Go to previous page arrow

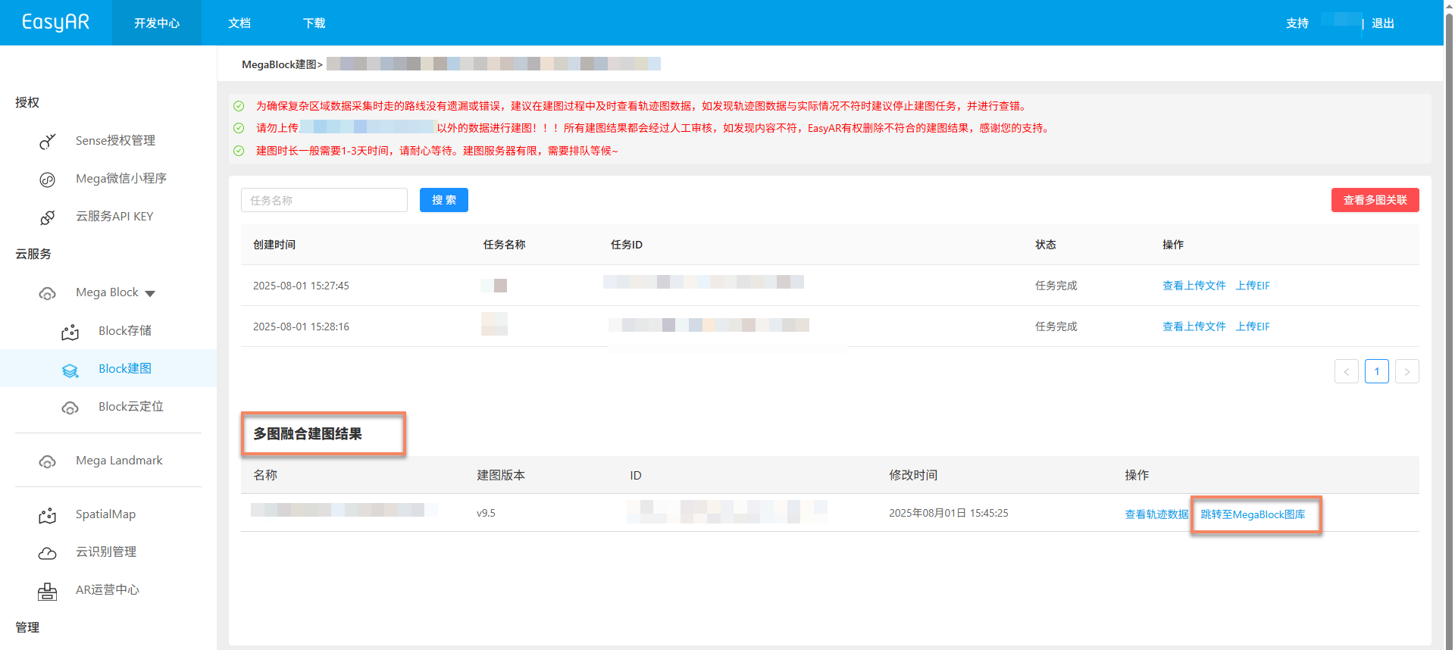[1347, 371]
